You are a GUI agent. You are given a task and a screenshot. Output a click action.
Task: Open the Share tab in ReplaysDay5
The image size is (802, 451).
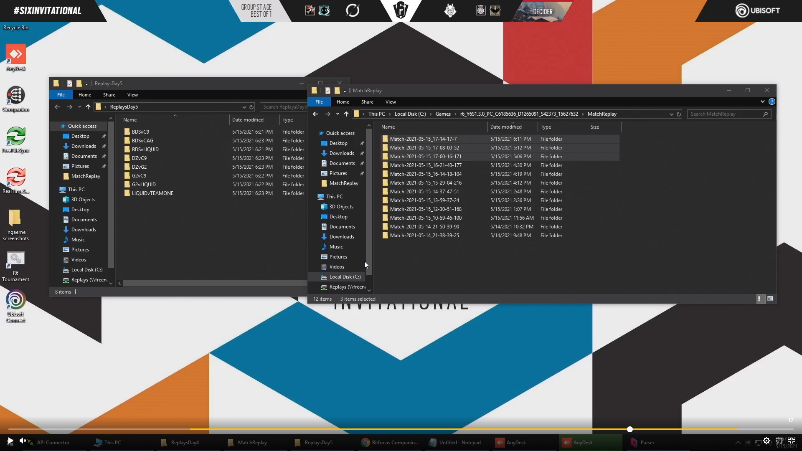coord(109,95)
